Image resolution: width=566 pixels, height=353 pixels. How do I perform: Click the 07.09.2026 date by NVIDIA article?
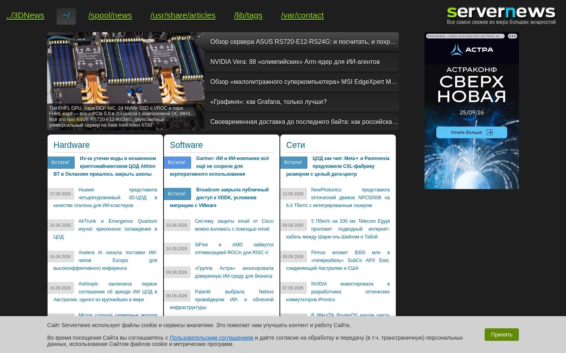coord(293,288)
